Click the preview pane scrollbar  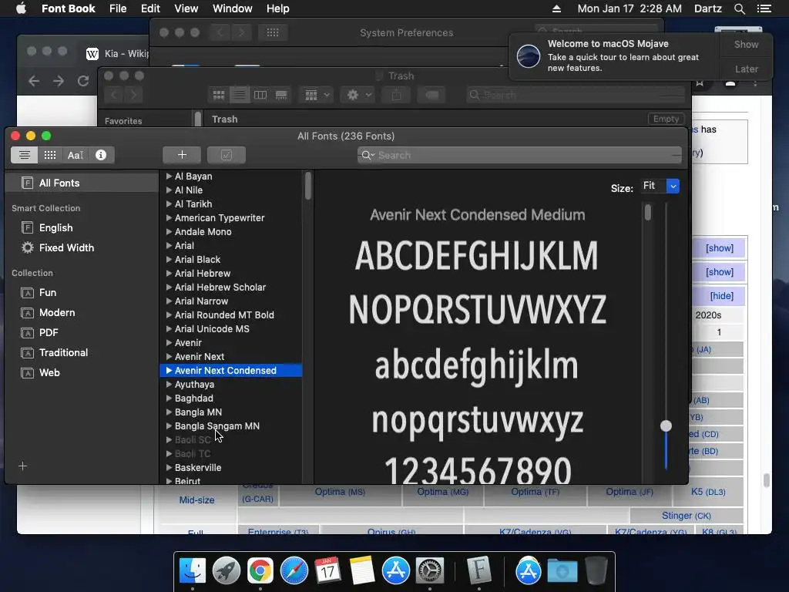(x=647, y=212)
